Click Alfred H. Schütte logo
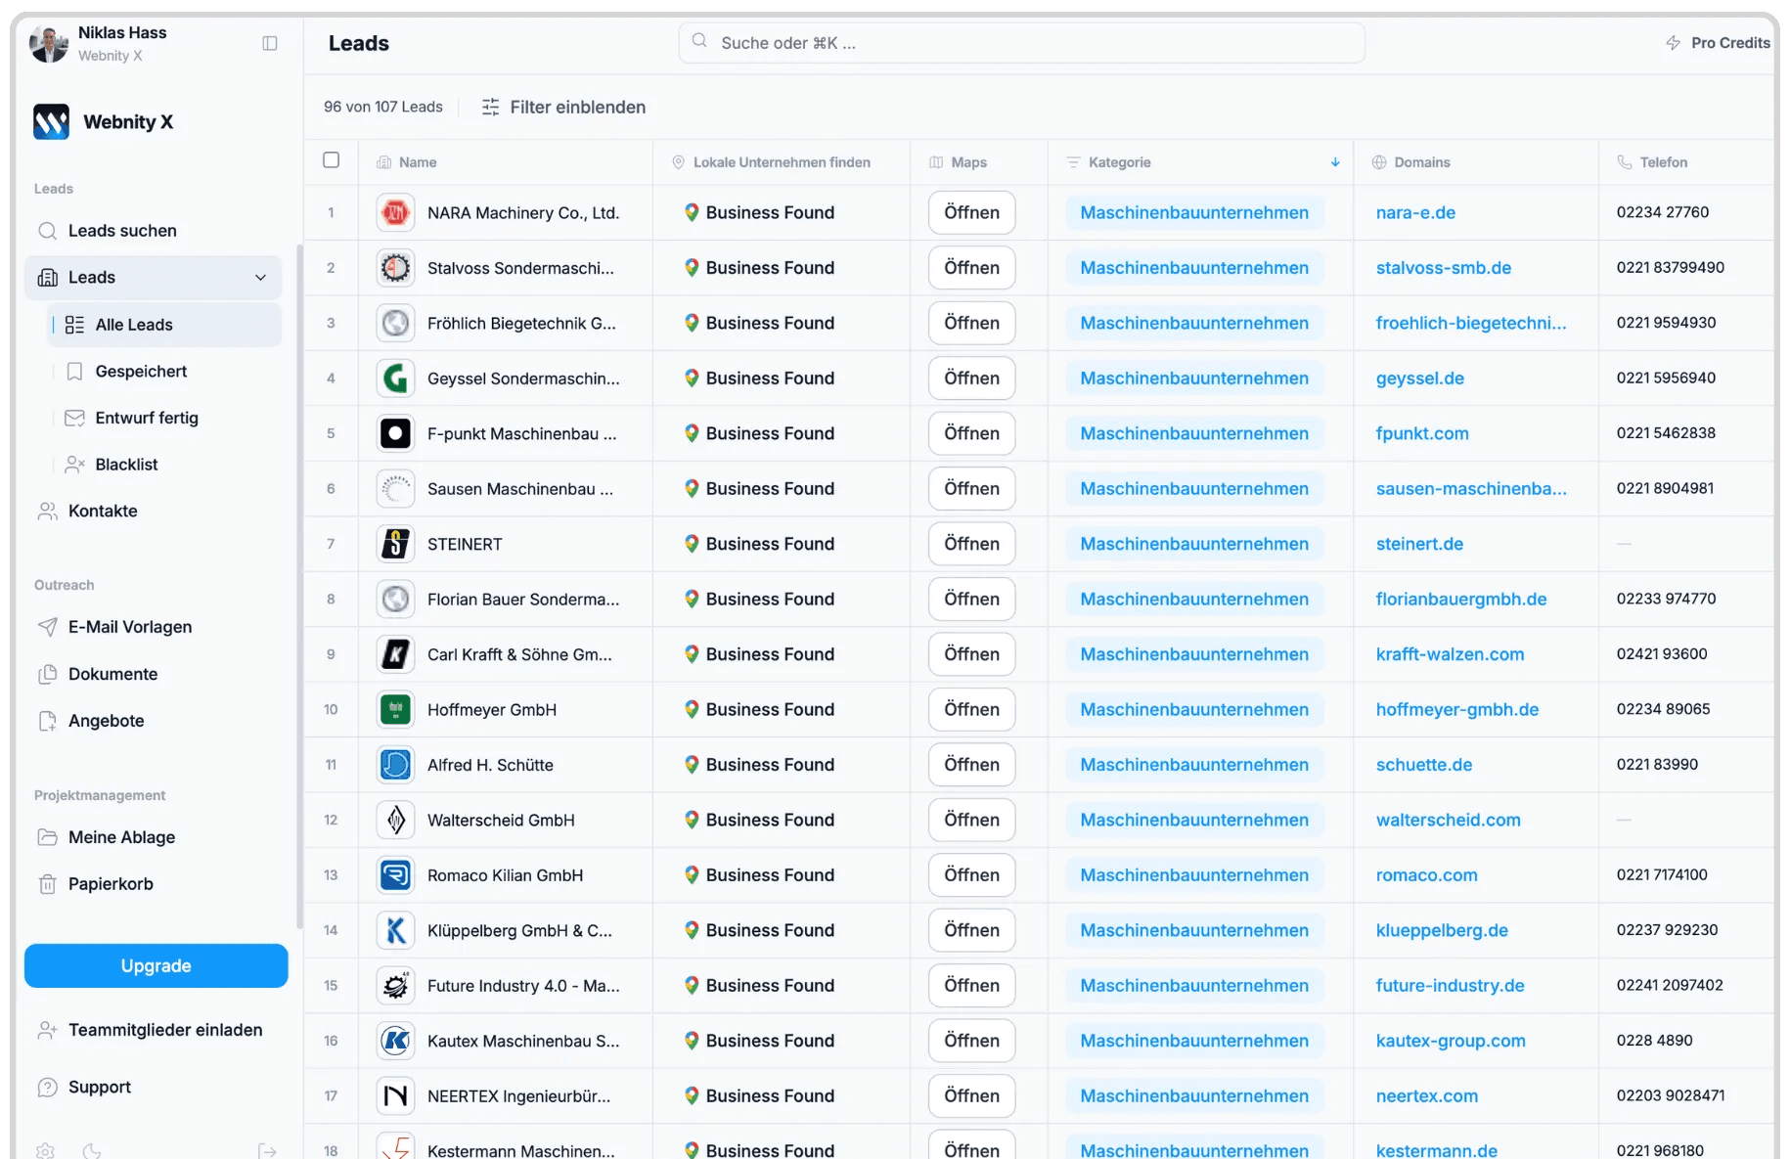The width and height of the screenshot is (1790, 1159). click(x=395, y=765)
